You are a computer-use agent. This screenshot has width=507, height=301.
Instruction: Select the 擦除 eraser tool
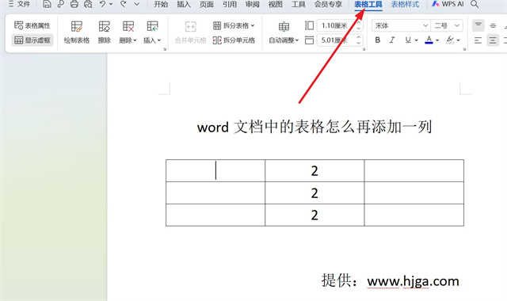[x=104, y=32]
